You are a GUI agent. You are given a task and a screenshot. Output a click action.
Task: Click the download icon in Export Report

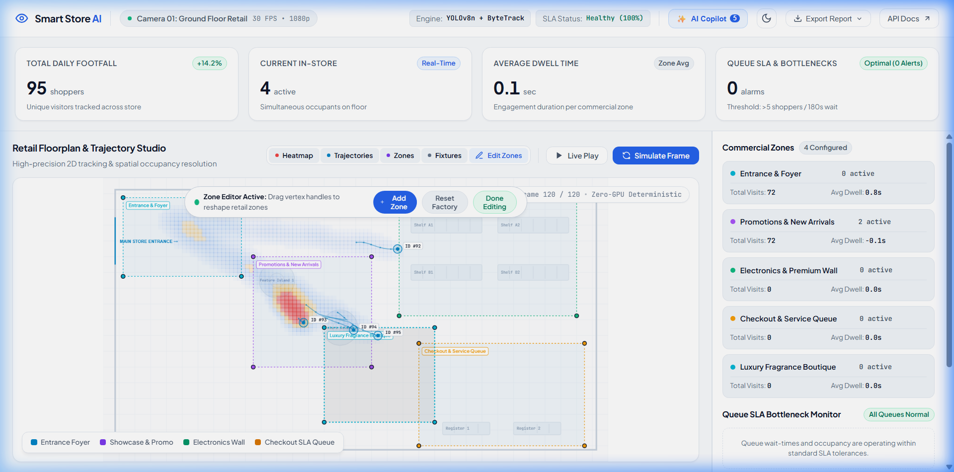coord(797,18)
